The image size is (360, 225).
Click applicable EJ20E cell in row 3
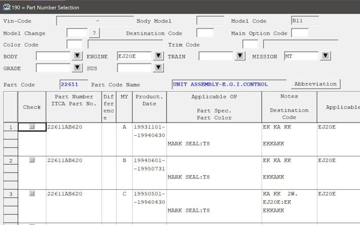click(327, 194)
